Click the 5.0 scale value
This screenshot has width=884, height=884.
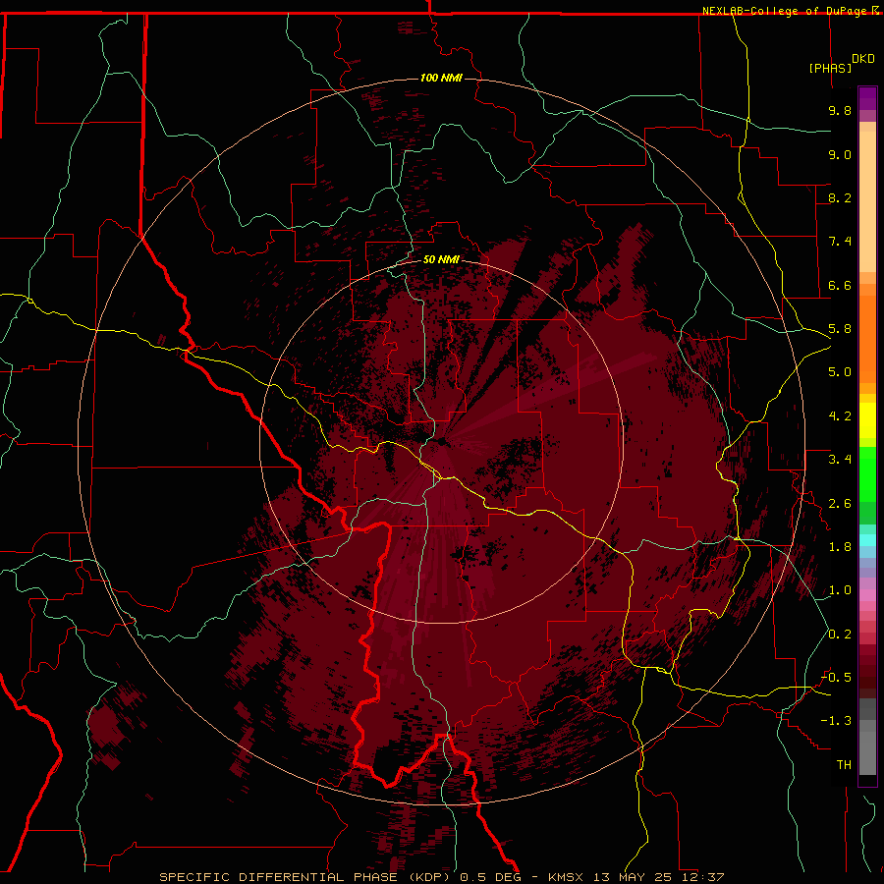(840, 372)
